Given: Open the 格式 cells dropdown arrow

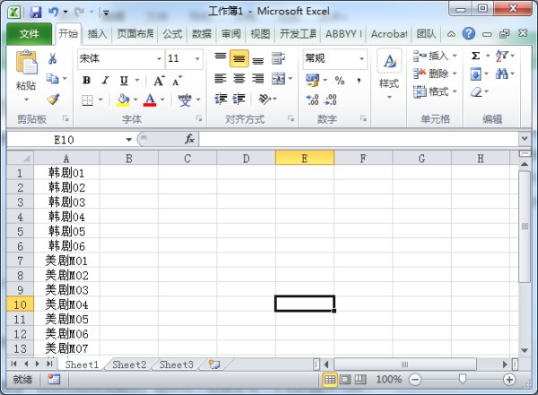Looking at the screenshot, I should pos(455,91).
